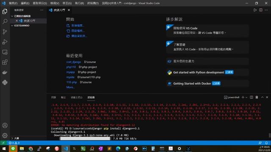Viewport: 271px width, 152px height.
Task: Open the Boost your Productivity walkthrough card
Action: tap(207, 61)
